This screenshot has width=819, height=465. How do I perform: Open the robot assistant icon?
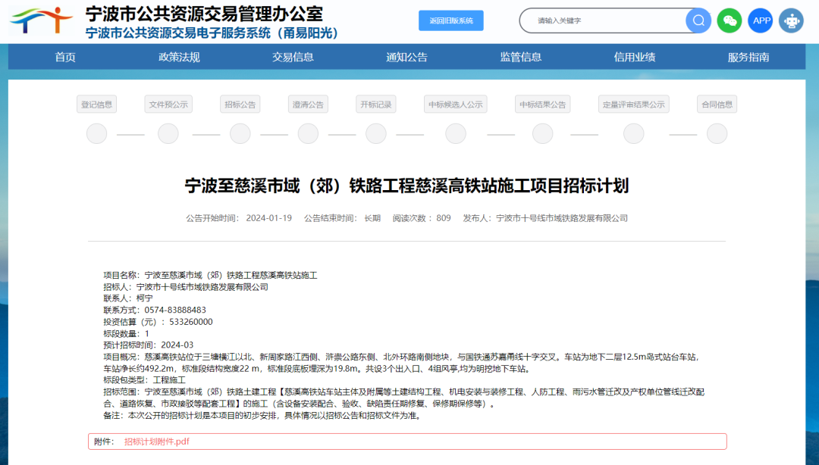(791, 20)
